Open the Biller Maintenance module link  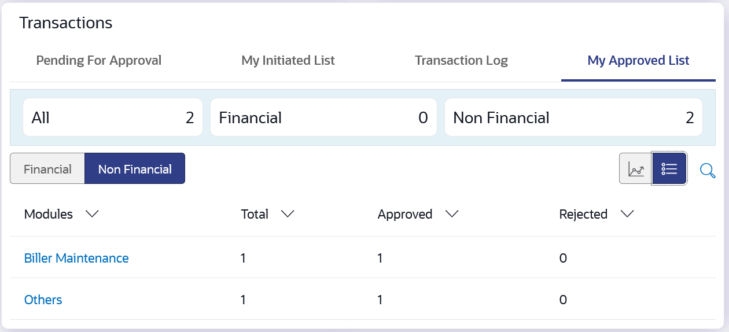click(x=76, y=258)
